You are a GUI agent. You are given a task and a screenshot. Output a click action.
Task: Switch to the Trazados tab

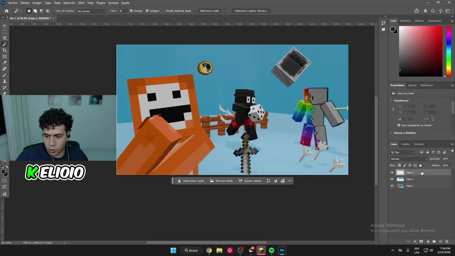[419, 144]
